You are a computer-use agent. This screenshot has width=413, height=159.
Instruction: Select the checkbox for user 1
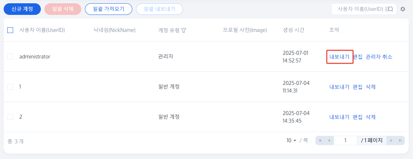point(10,87)
